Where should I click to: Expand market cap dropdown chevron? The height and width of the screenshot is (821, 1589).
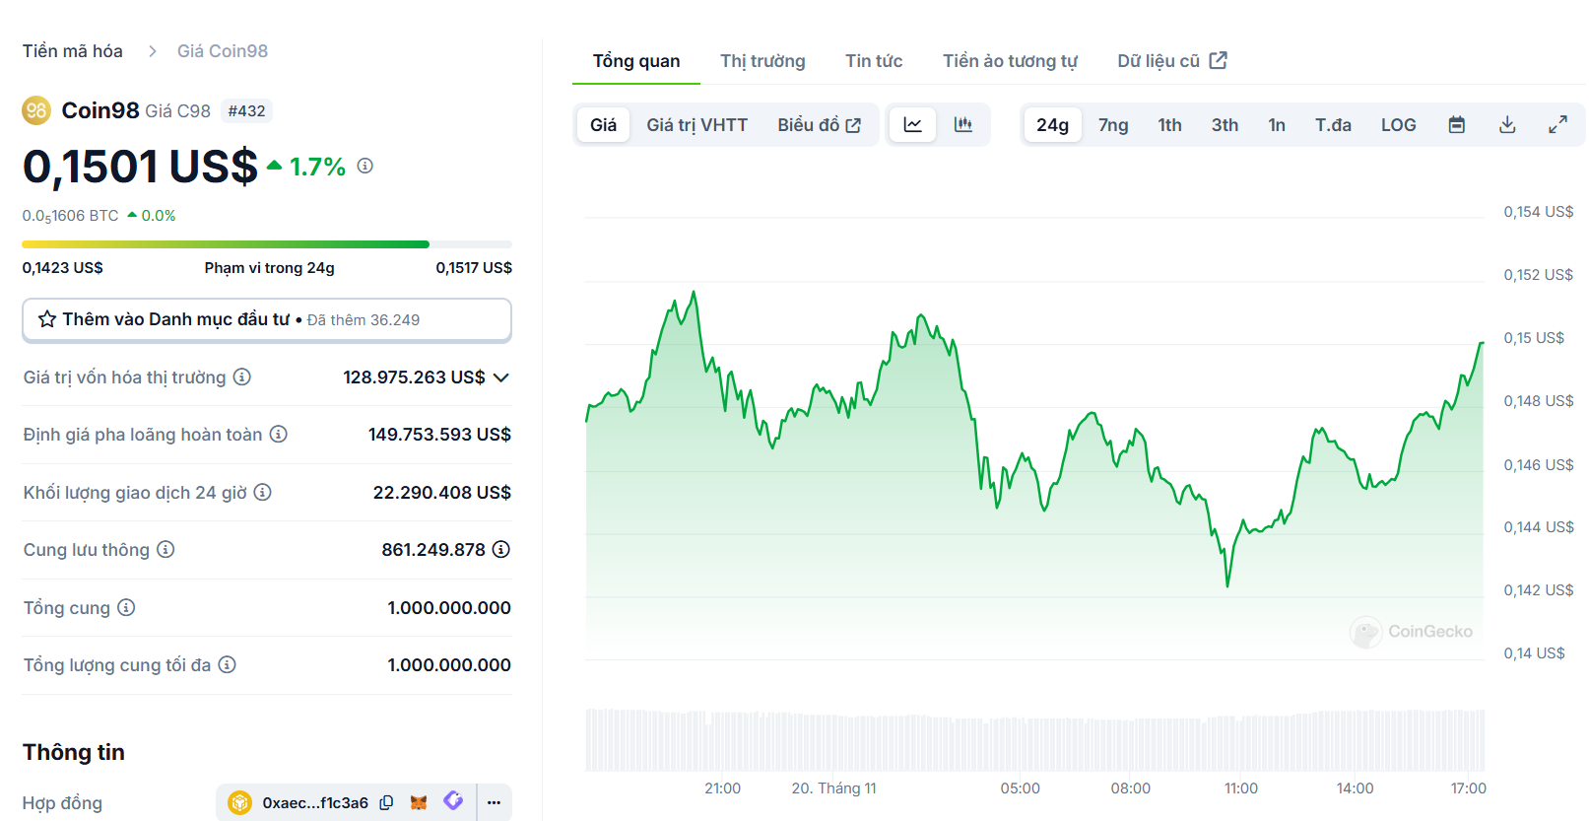pos(501,377)
